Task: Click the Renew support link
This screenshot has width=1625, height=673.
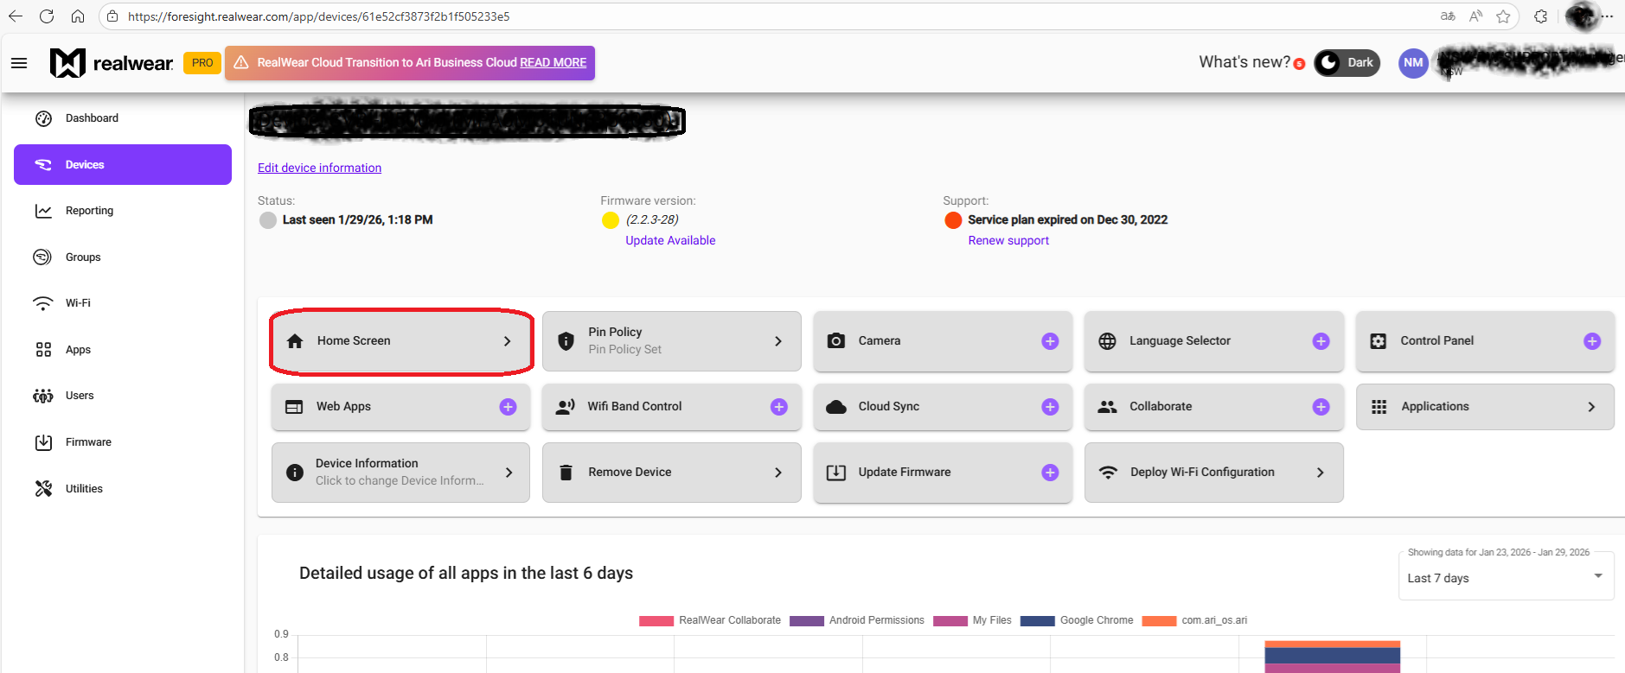Action: coord(1008,240)
